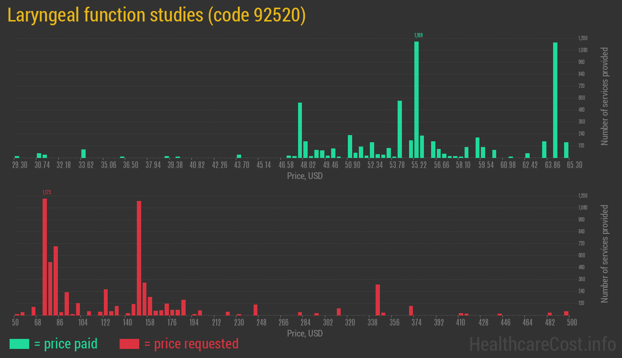This screenshot has height=358, width=622.
Task: Click the "price paid" legend text
Action: point(66,344)
